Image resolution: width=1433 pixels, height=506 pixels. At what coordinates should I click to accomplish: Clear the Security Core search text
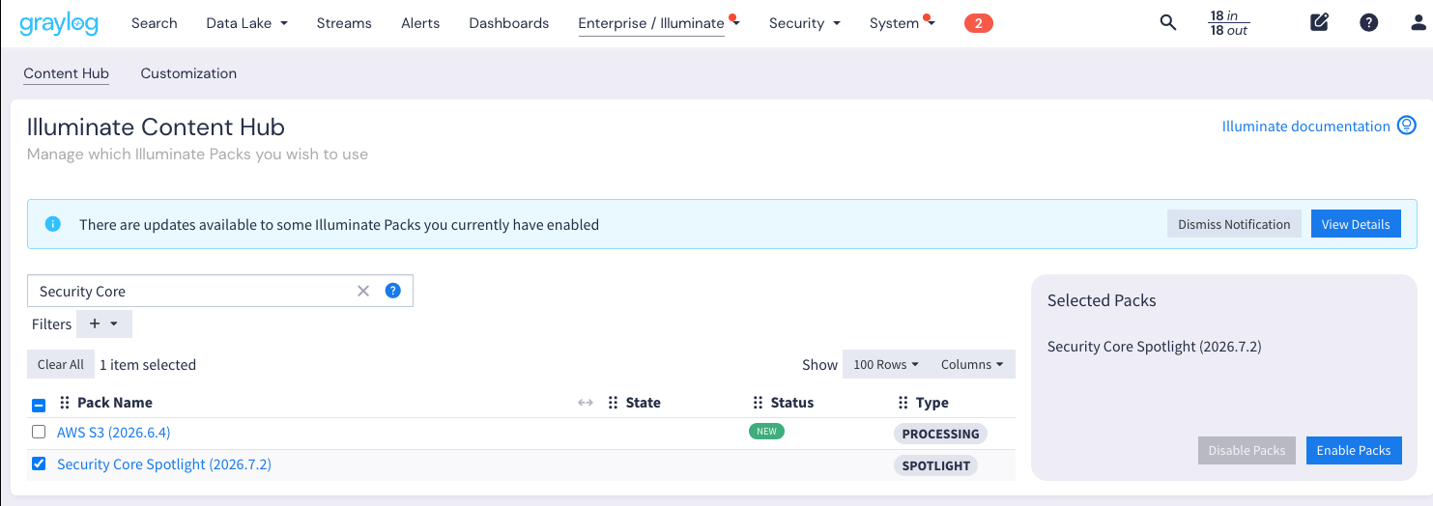coord(363,291)
